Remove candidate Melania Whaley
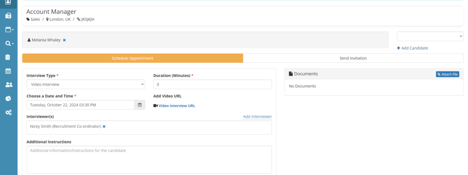The height and width of the screenshot is (175, 468). click(x=64, y=40)
